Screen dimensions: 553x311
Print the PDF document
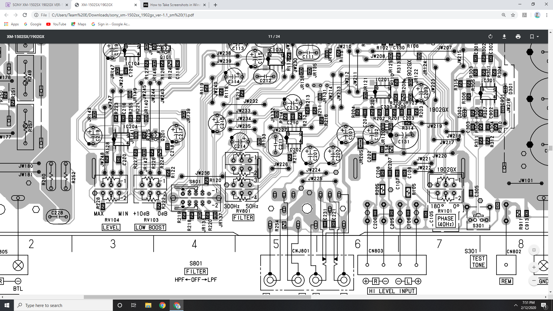[518, 37]
